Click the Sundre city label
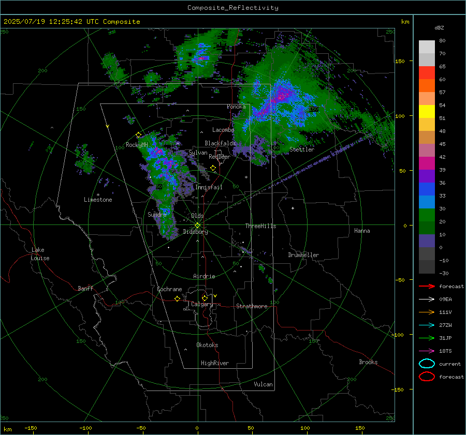Viewport: 466px width, 435px height. [157, 214]
